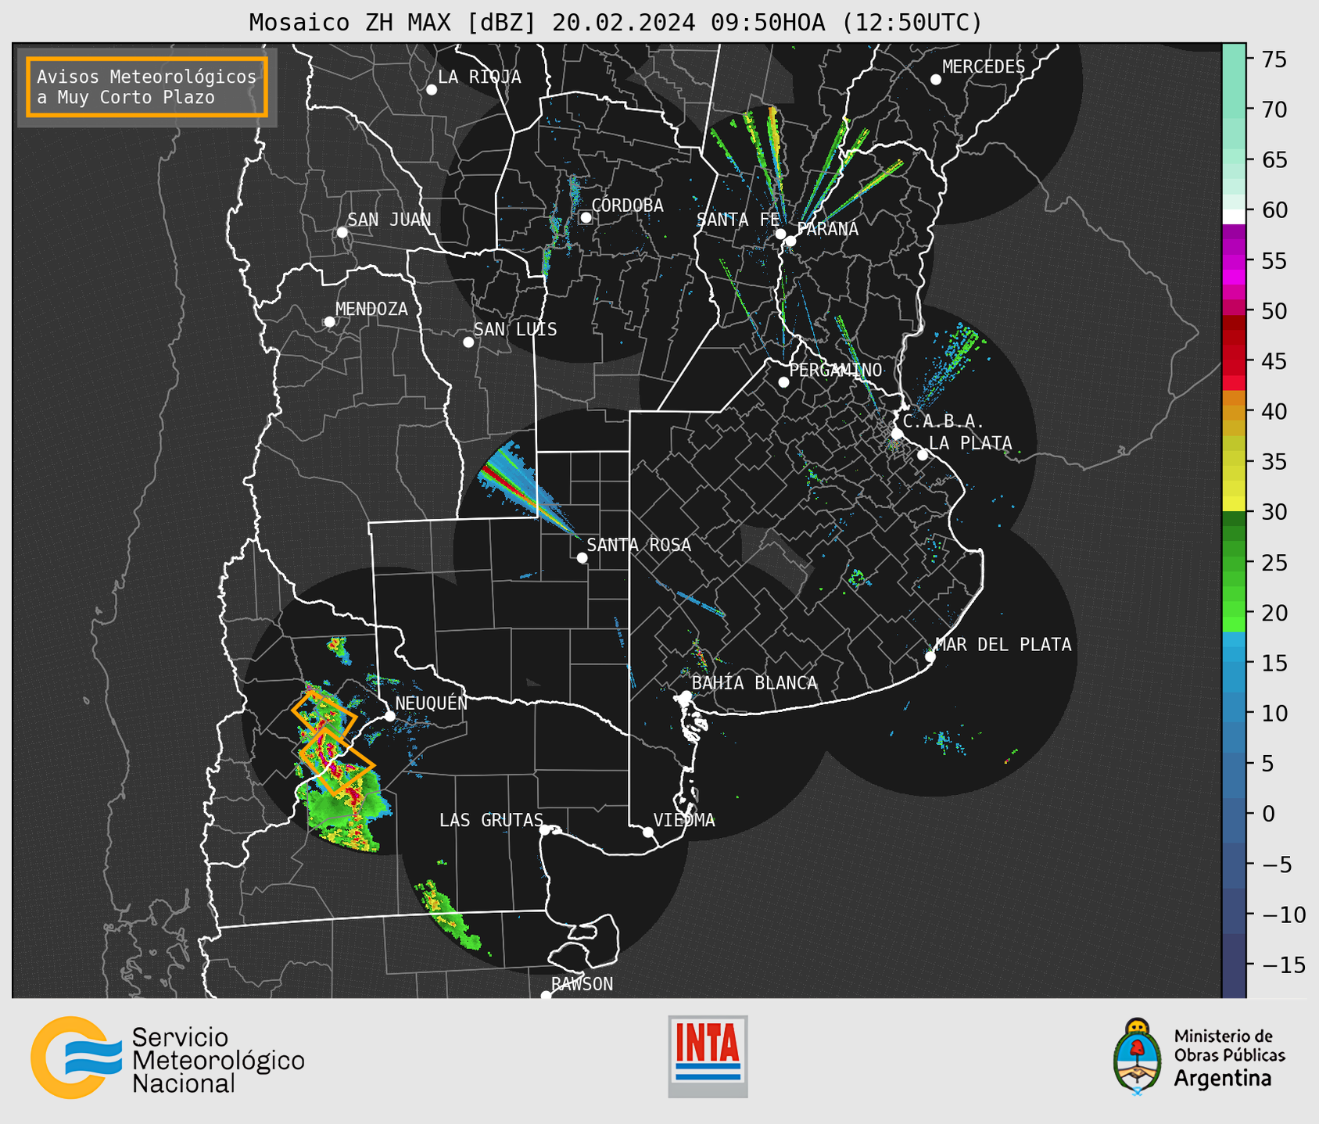
Task: Click the MENDOZA city label
Action: click(372, 309)
